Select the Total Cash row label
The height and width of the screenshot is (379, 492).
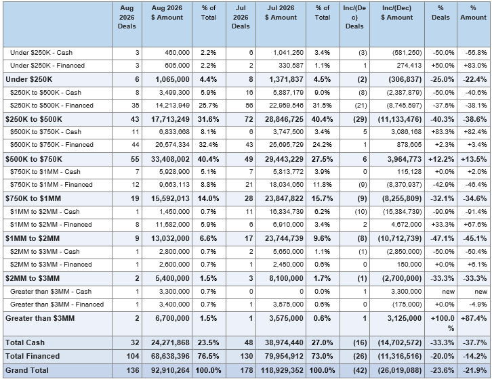tap(25, 342)
